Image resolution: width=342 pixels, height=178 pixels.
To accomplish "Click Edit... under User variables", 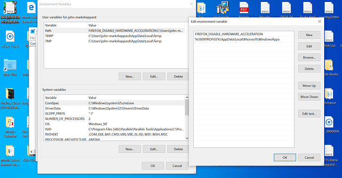I will point(154,77).
